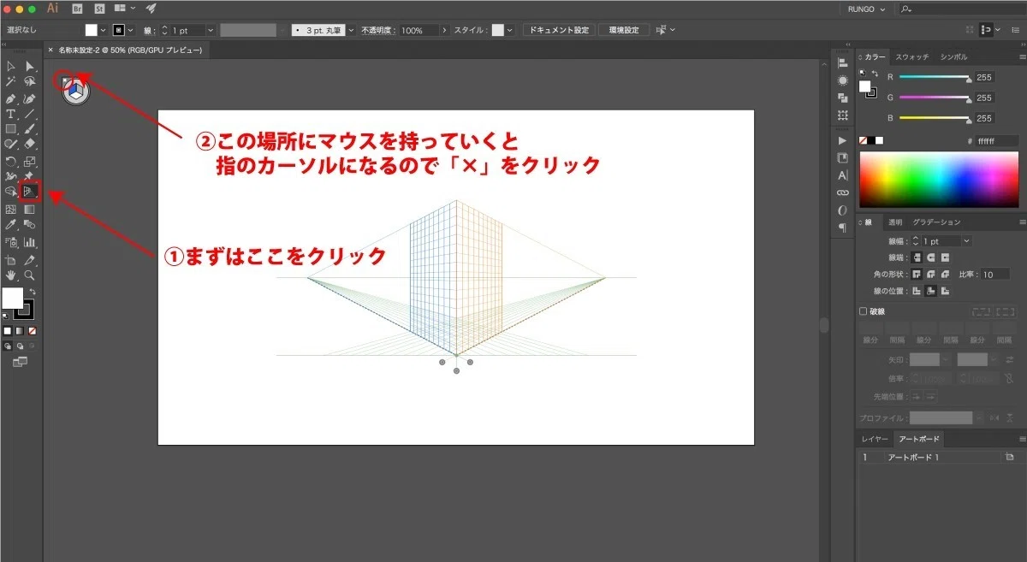Choose the round cap stroke option
1027x562 pixels.
tap(931, 257)
